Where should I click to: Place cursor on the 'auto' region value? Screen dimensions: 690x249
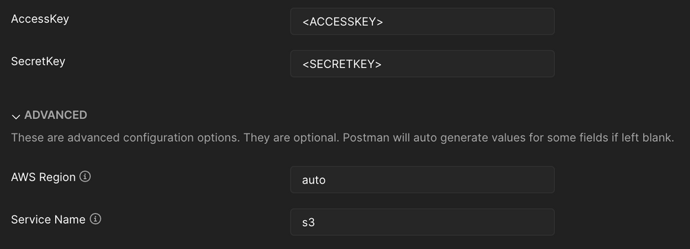[314, 180]
